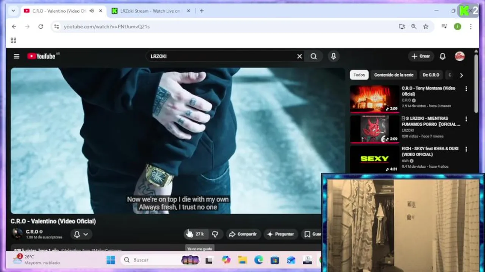The width and height of the screenshot is (485, 272).
Task: Open weather widget showing 26°C
Action: (x=36, y=260)
